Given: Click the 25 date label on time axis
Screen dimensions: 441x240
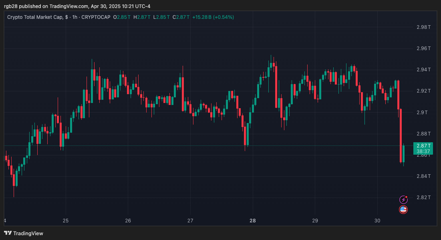Looking at the screenshot, I should pos(66,221).
